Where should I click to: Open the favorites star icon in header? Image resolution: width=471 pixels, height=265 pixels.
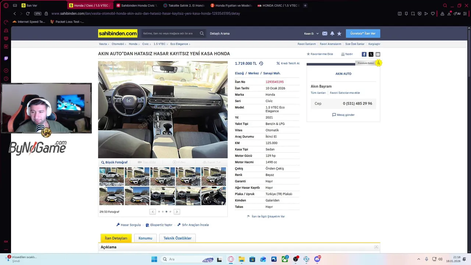(339, 33)
